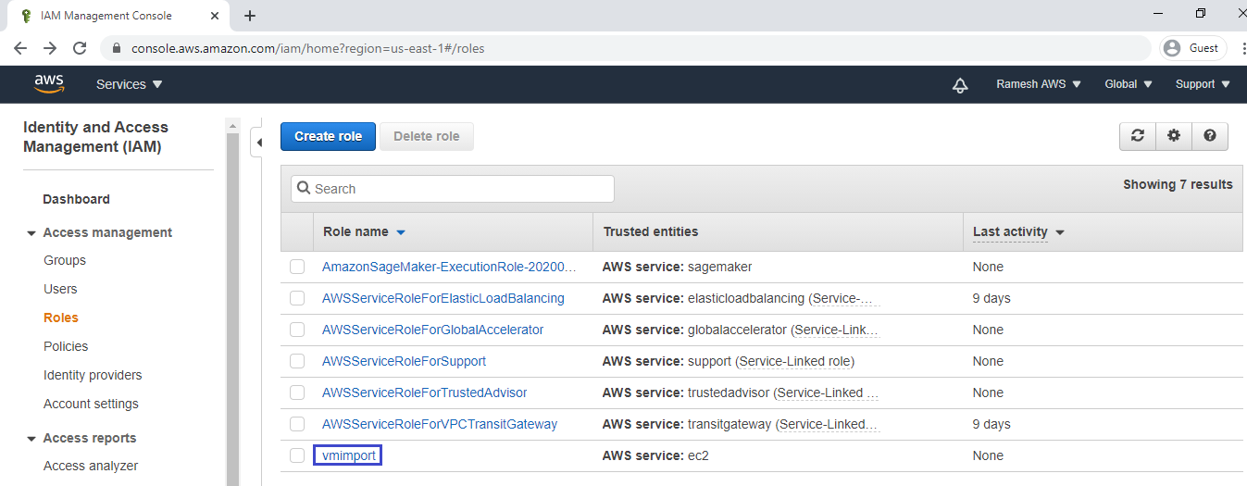Click the 'Showing 7 results' text
Screen dimensions: 1247x486
[1178, 184]
